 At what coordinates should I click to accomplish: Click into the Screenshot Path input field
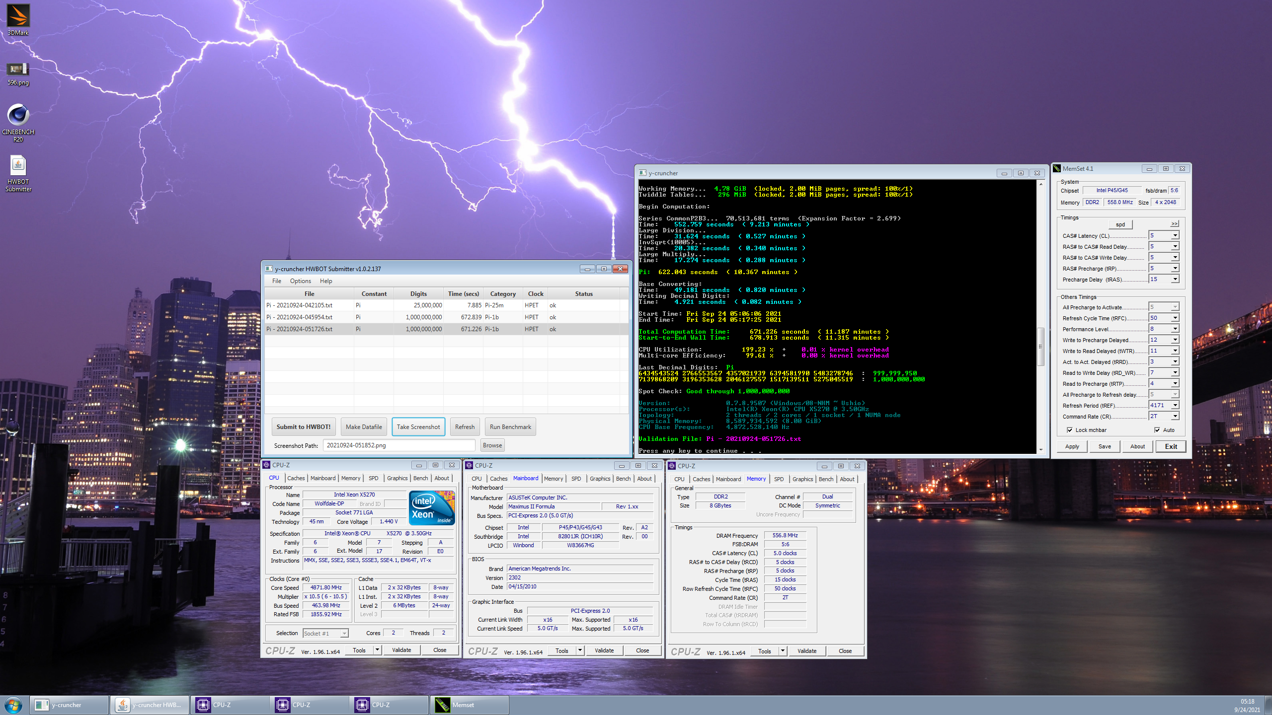pos(399,445)
